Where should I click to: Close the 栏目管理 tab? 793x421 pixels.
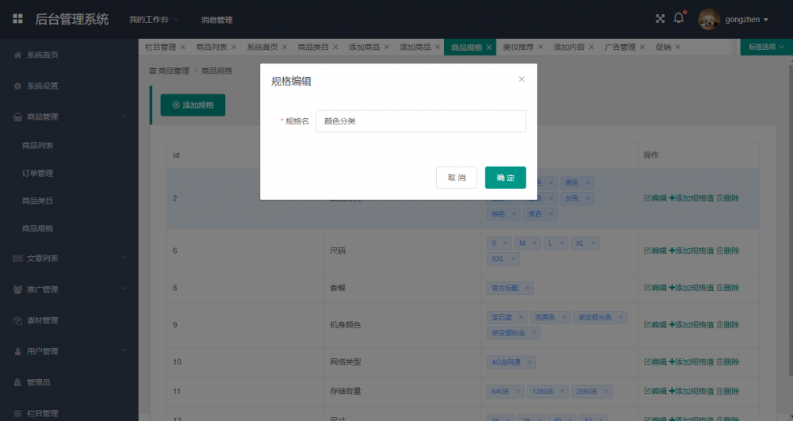pos(182,47)
